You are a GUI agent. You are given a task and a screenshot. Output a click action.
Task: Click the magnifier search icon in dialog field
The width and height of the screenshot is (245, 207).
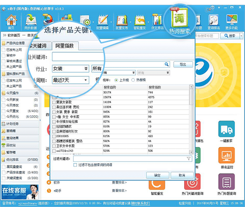point(167,64)
